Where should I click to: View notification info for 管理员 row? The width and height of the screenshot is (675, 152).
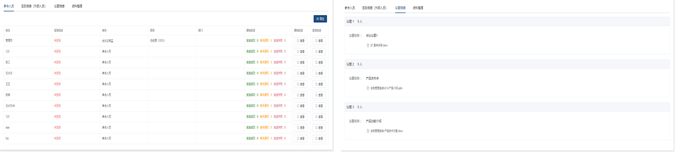[x=301, y=41]
